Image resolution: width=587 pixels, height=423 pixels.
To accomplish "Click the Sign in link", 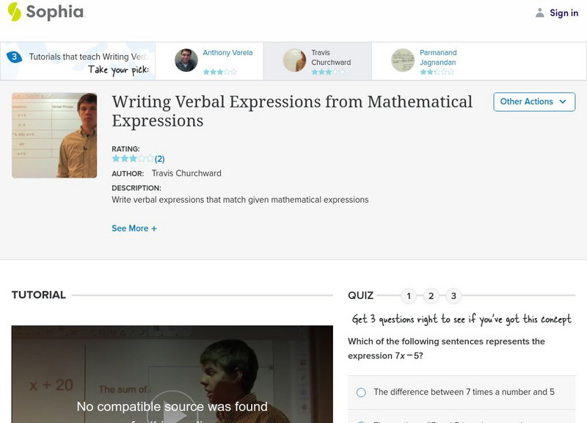I will coord(563,12).
